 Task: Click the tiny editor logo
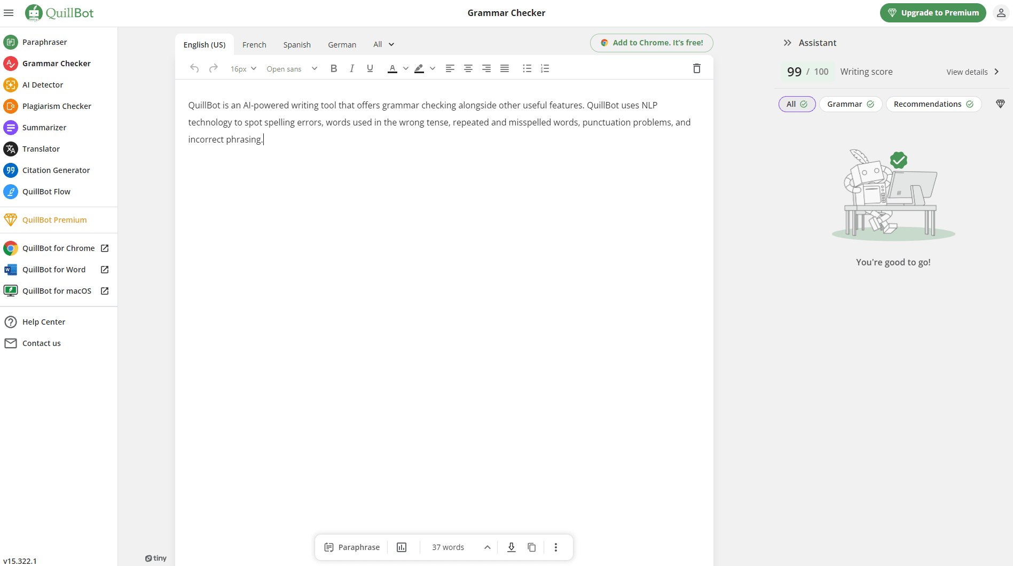tap(156, 558)
